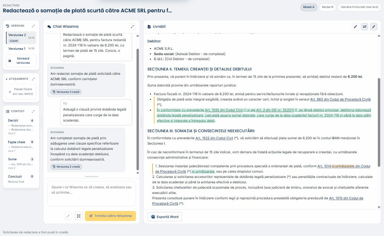This screenshot has width=384, height=236.
Task: Expand the Atașamente panel
Action: [33, 79]
